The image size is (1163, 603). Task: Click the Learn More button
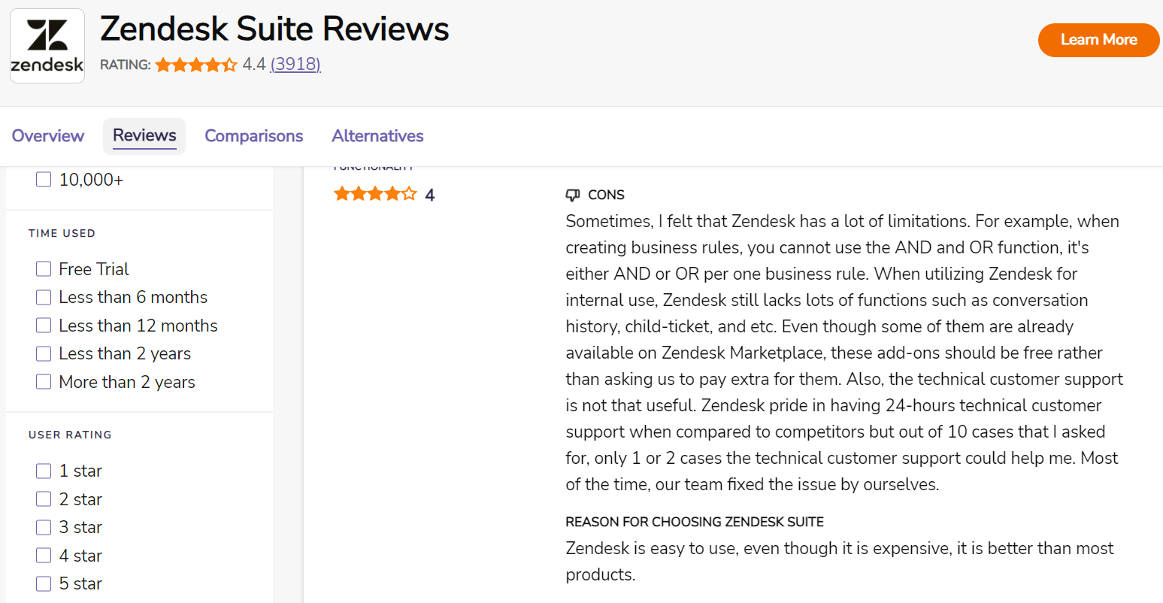[x=1098, y=41]
